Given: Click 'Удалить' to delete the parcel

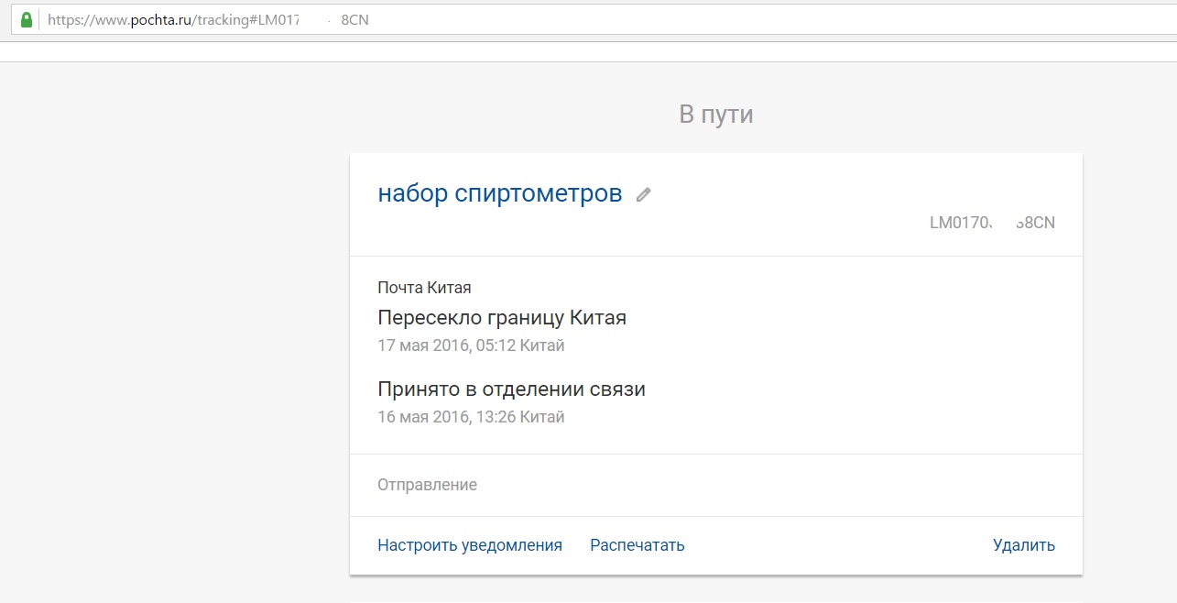Looking at the screenshot, I should click(x=1024, y=545).
